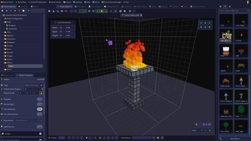Switch to the Game Explorer tab
Screen dimensions: 251x141
coord(8,7)
